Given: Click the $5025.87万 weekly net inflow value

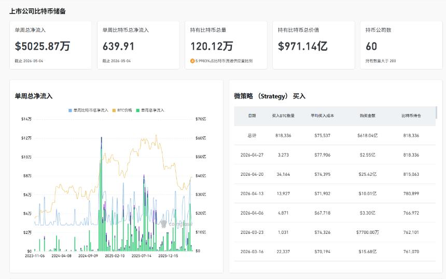Looking at the screenshot, I should tap(43, 46).
